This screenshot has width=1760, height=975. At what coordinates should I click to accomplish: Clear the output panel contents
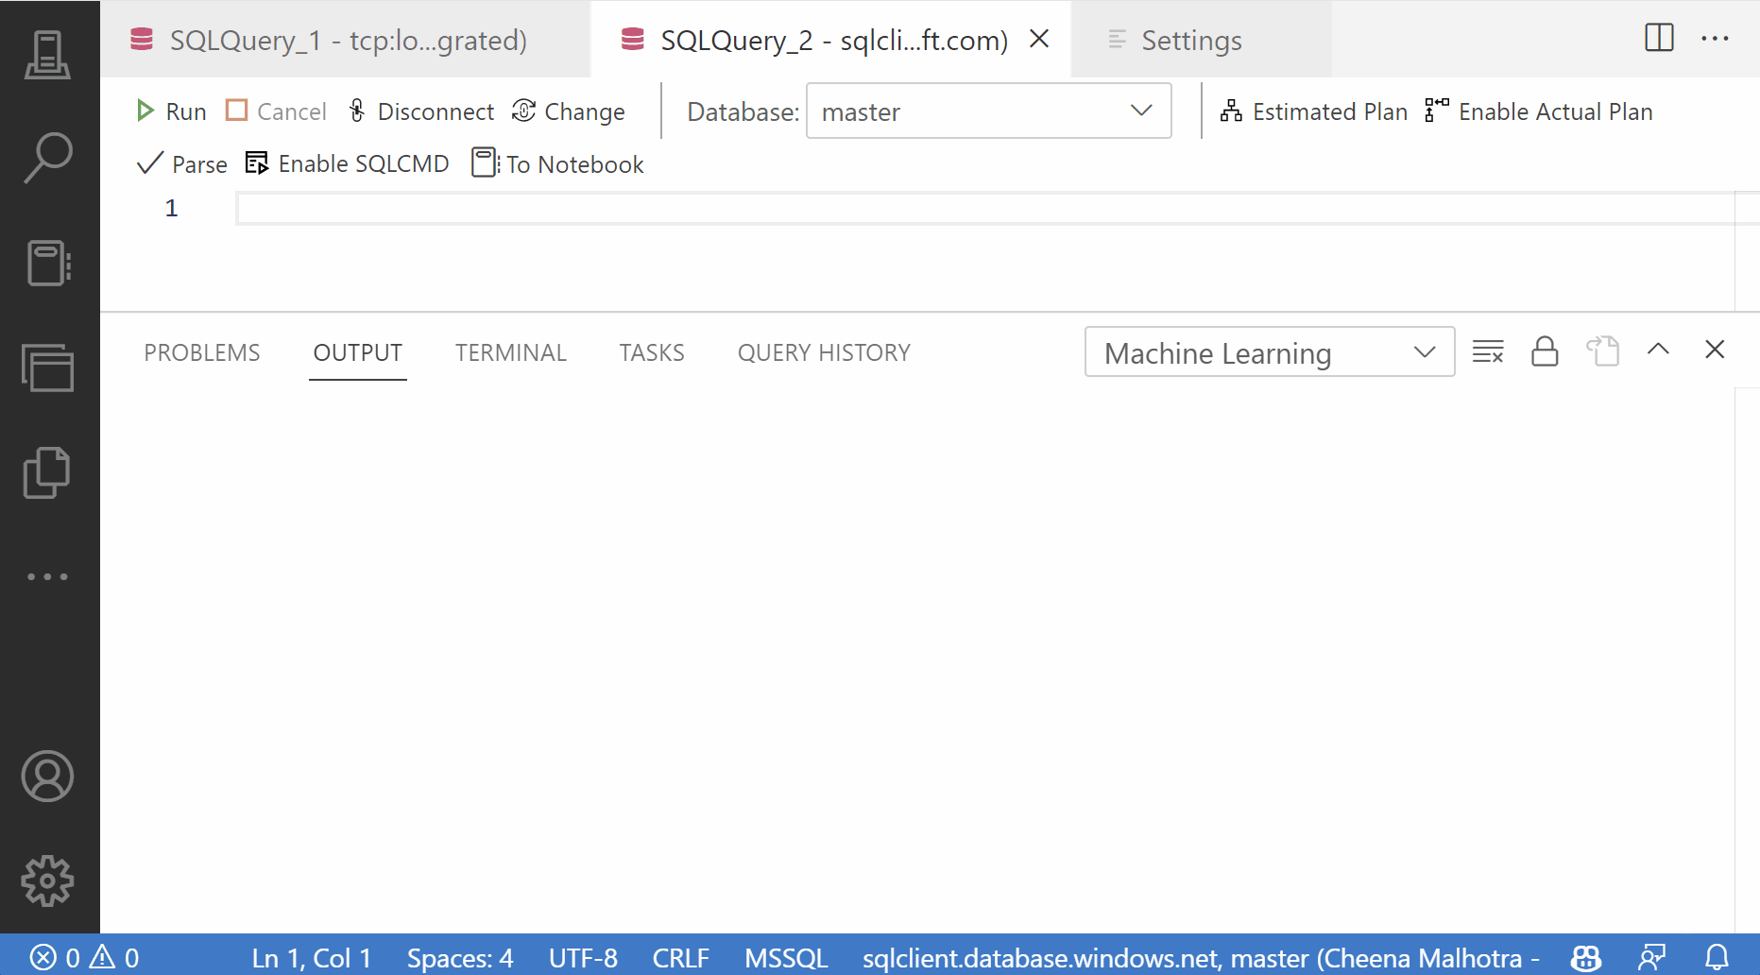1488,351
